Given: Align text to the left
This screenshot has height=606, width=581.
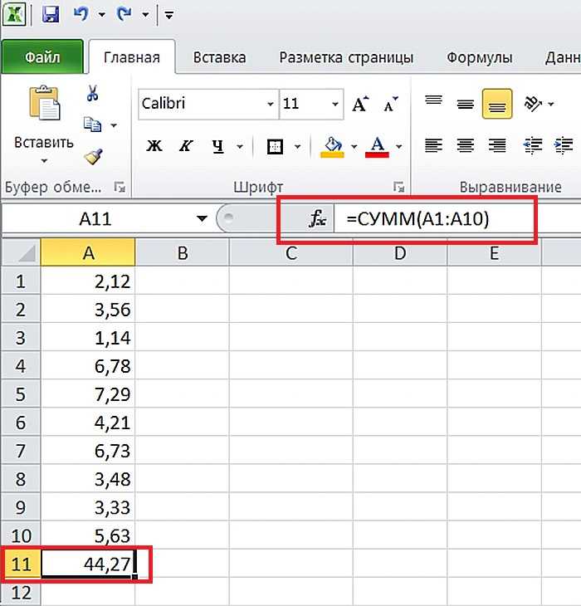Looking at the screenshot, I should pyautogui.click(x=433, y=145).
